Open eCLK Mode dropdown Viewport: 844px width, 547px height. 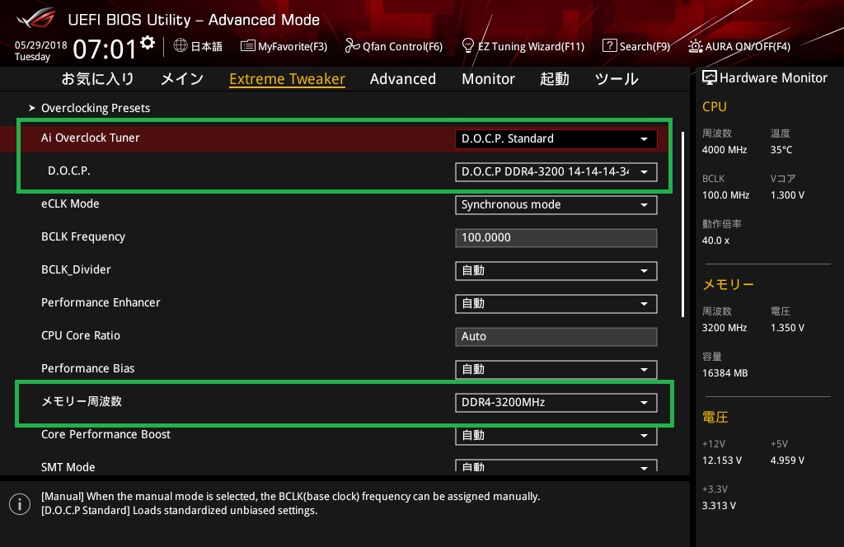556,205
